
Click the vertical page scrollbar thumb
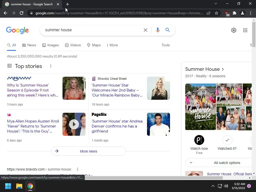pos(254,34)
